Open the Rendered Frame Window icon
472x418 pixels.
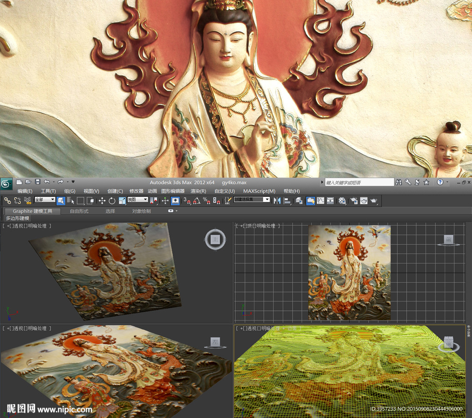tap(364, 201)
